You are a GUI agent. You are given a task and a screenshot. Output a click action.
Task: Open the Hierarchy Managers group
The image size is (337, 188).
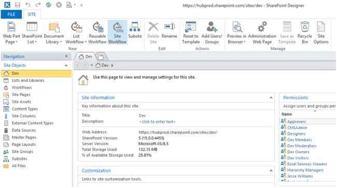pyautogui.click(x=305, y=170)
